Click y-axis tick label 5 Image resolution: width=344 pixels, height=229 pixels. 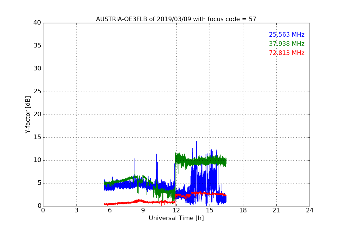[x=39, y=183]
